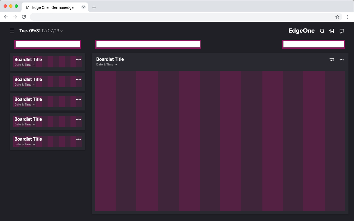Open a new browser tab

[94, 7]
